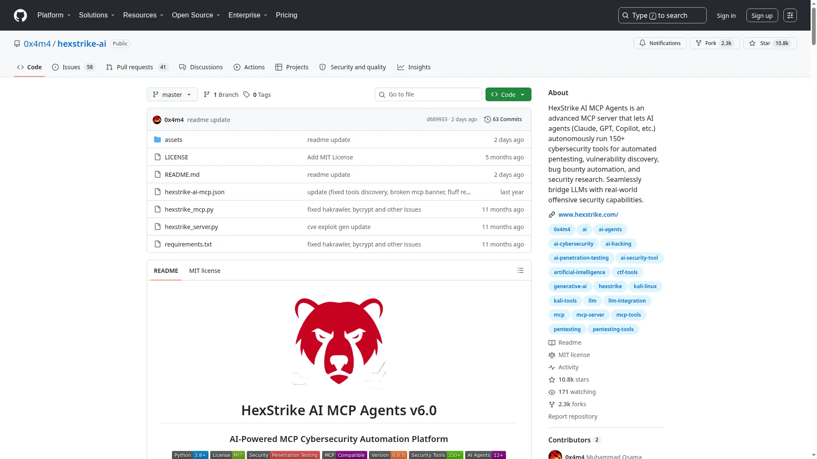Go to the Pricing page

tap(286, 15)
